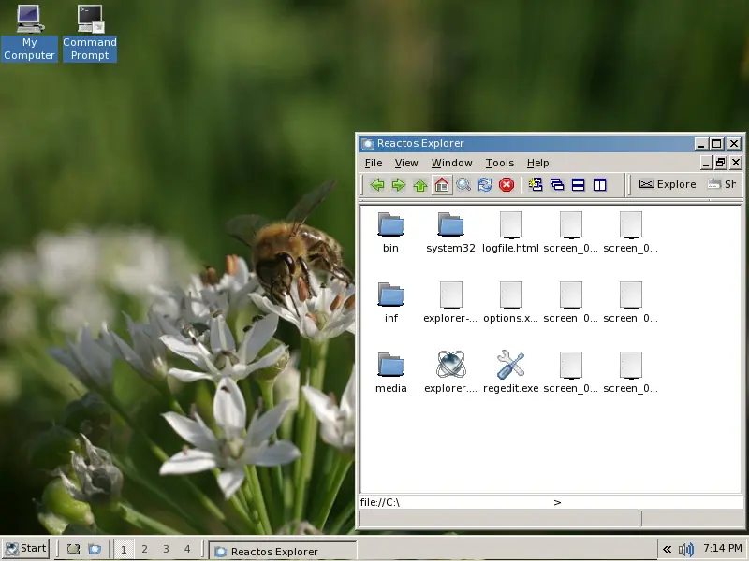Click the green Back arrow in toolbar
Viewport: 749px width, 561px height.
click(377, 185)
